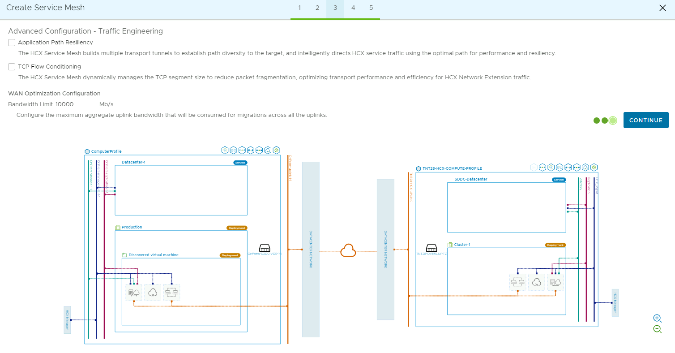
Task: Close the Create Service Mesh wizard
Action: pyautogui.click(x=662, y=8)
